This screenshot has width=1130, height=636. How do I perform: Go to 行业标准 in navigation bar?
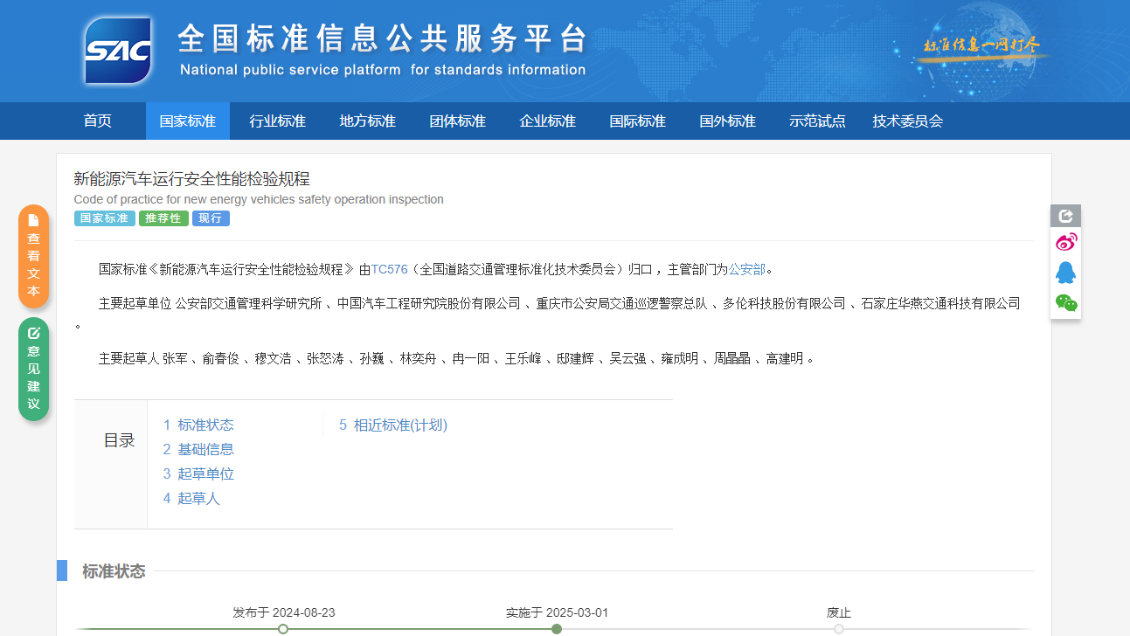[x=277, y=121]
